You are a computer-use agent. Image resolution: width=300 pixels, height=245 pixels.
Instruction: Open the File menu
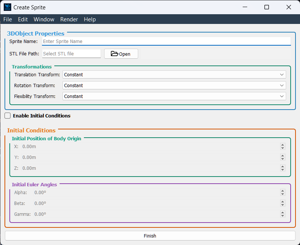pyautogui.click(x=7, y=19)
